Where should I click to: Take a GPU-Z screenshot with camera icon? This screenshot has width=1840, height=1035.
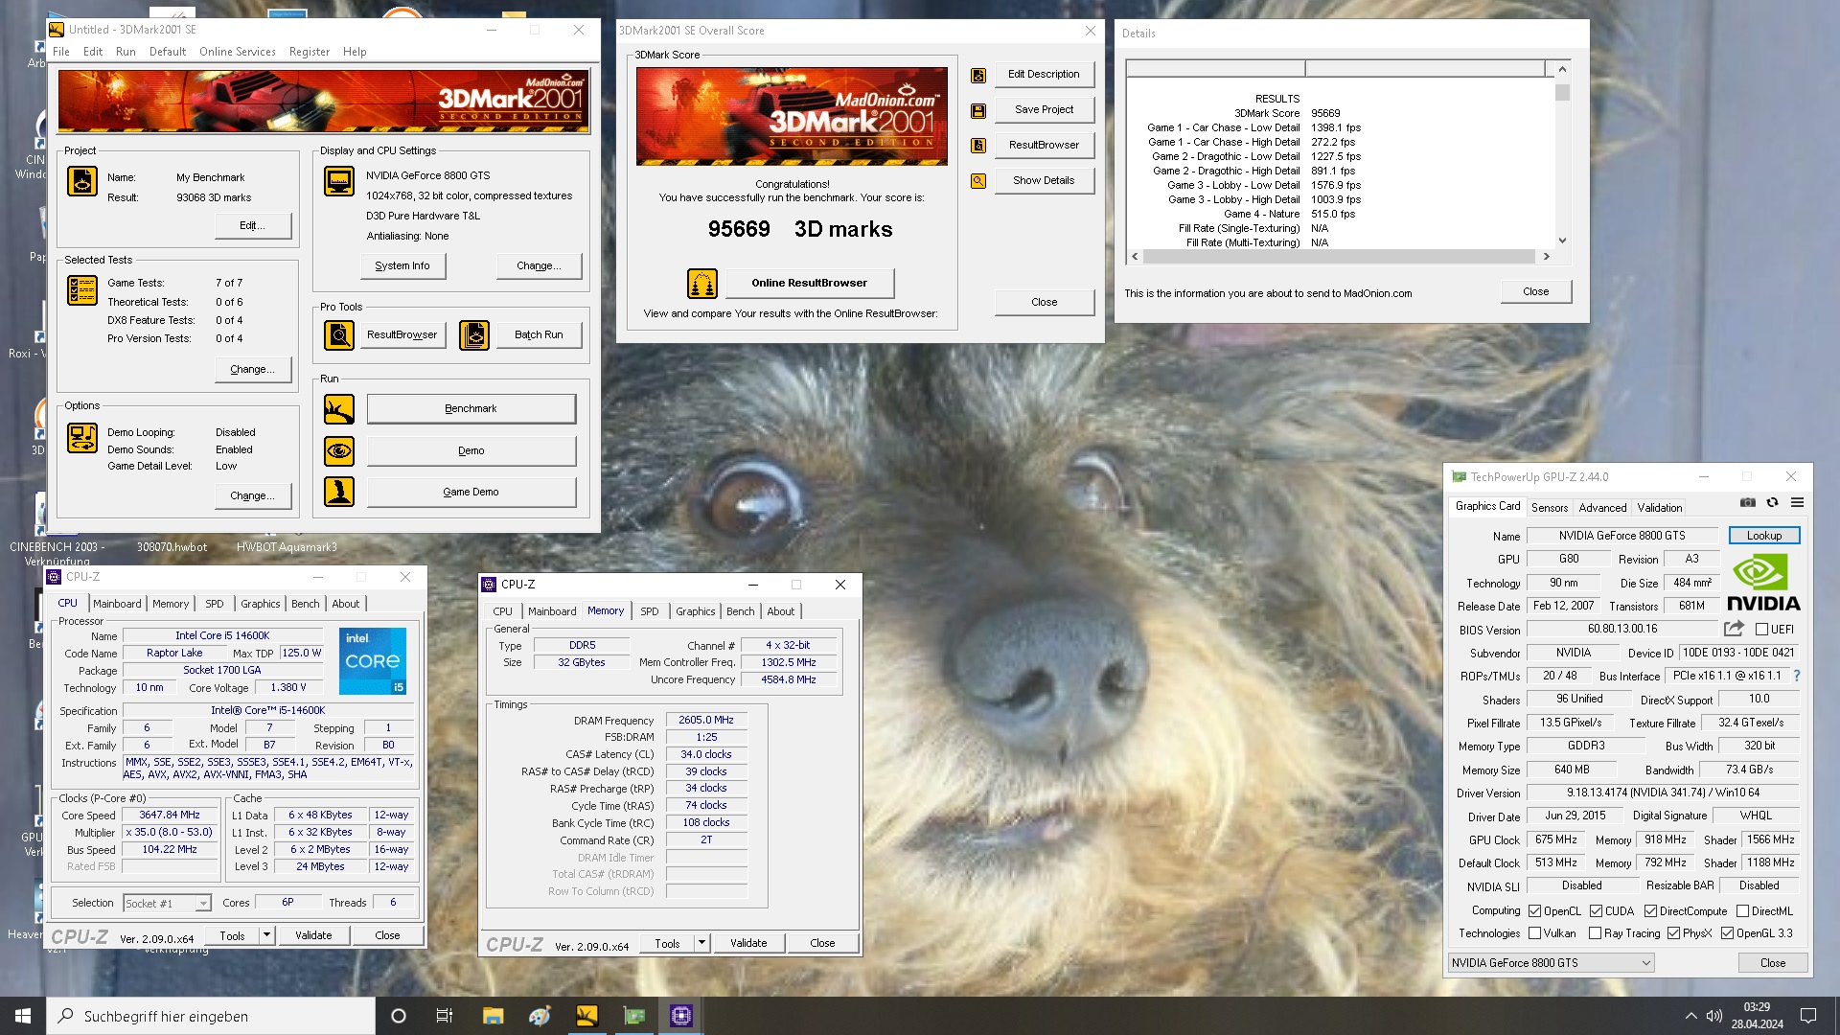1748,503
